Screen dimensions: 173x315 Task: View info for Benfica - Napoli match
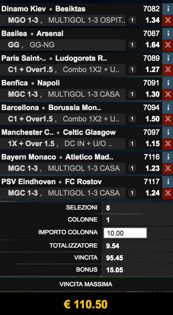point(168,83)
